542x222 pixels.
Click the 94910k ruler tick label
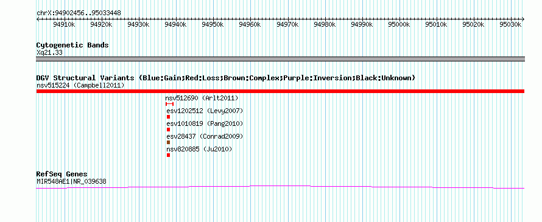64,25
